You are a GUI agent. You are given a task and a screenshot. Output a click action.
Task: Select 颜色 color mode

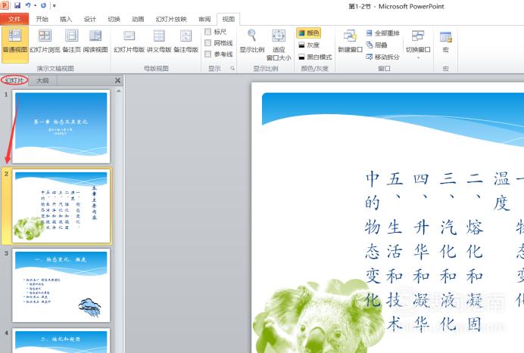point(309,33)
